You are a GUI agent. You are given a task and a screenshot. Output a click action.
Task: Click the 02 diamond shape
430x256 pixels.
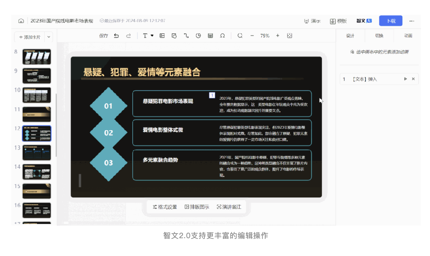108,133
